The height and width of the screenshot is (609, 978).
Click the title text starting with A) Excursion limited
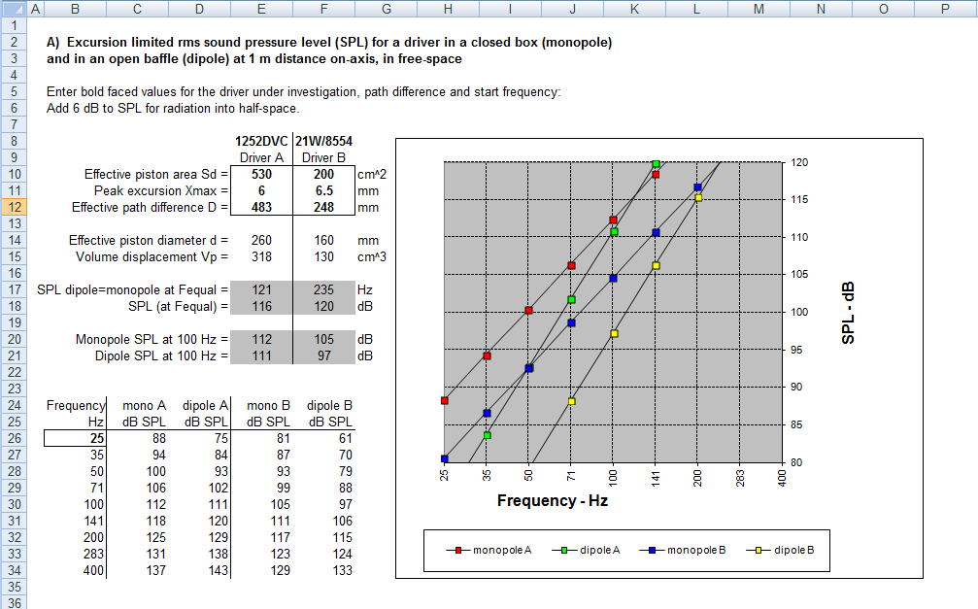tap(329, 43)
